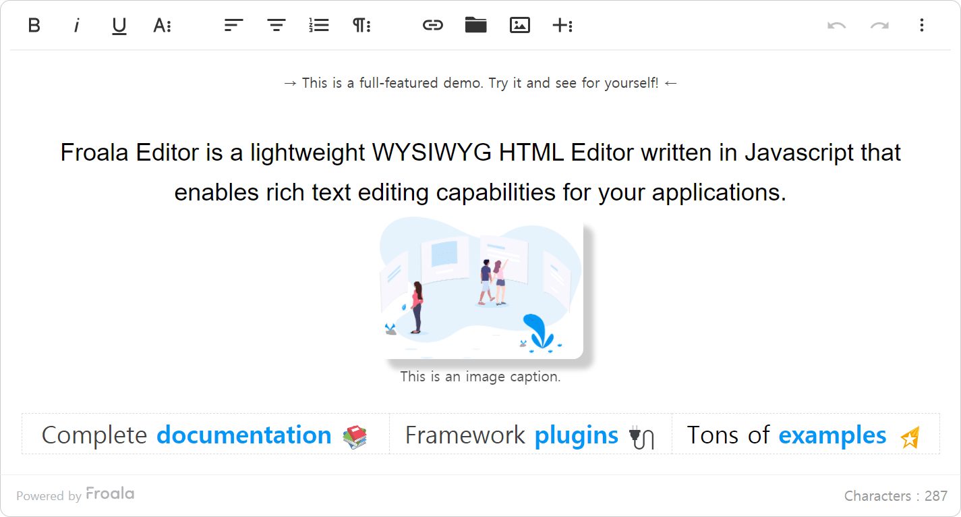The image size is (961, 517).
Task: Toggle bold formatting
Action: (x=34, y=26)
